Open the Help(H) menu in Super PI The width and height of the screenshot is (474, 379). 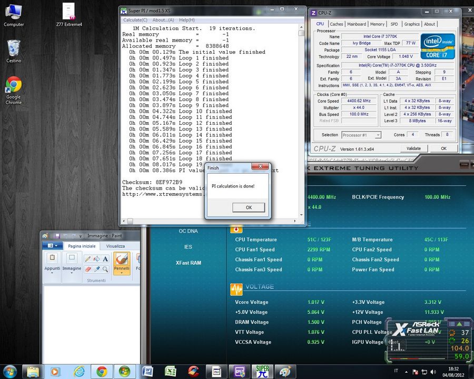187,20
